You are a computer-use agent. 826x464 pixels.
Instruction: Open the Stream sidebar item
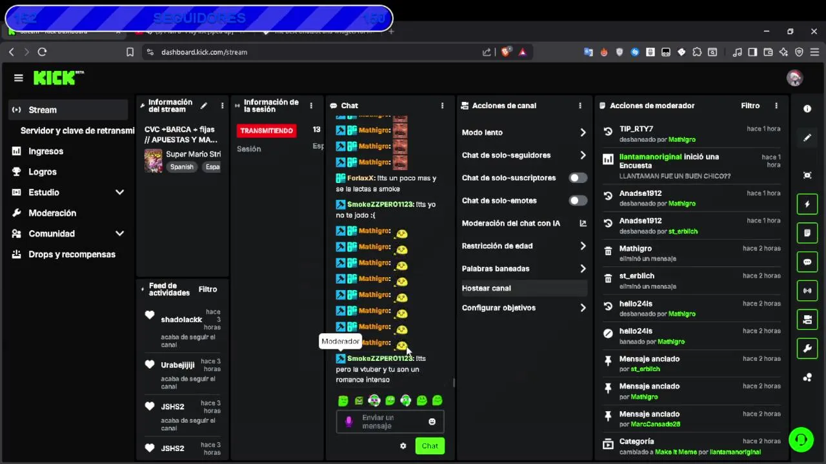68,110
